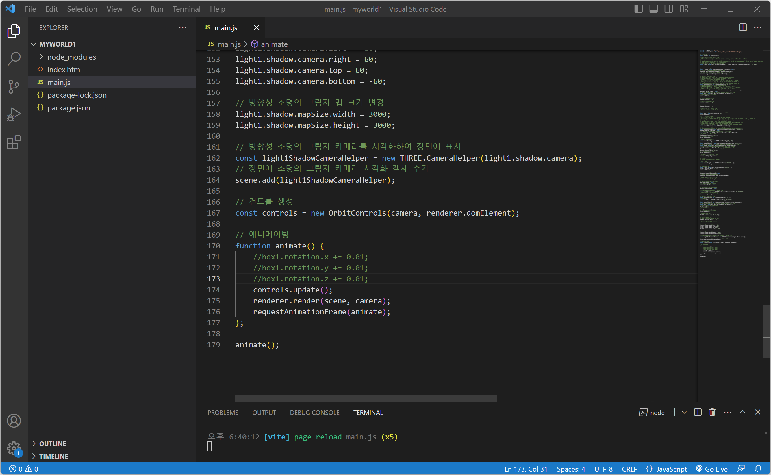Image resolution: width=771 pixels, height=475 pixels.
Task: Open the Extensions view
Action: 14,142
